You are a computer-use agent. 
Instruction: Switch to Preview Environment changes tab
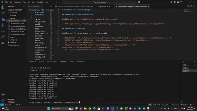tap(75, 6)
